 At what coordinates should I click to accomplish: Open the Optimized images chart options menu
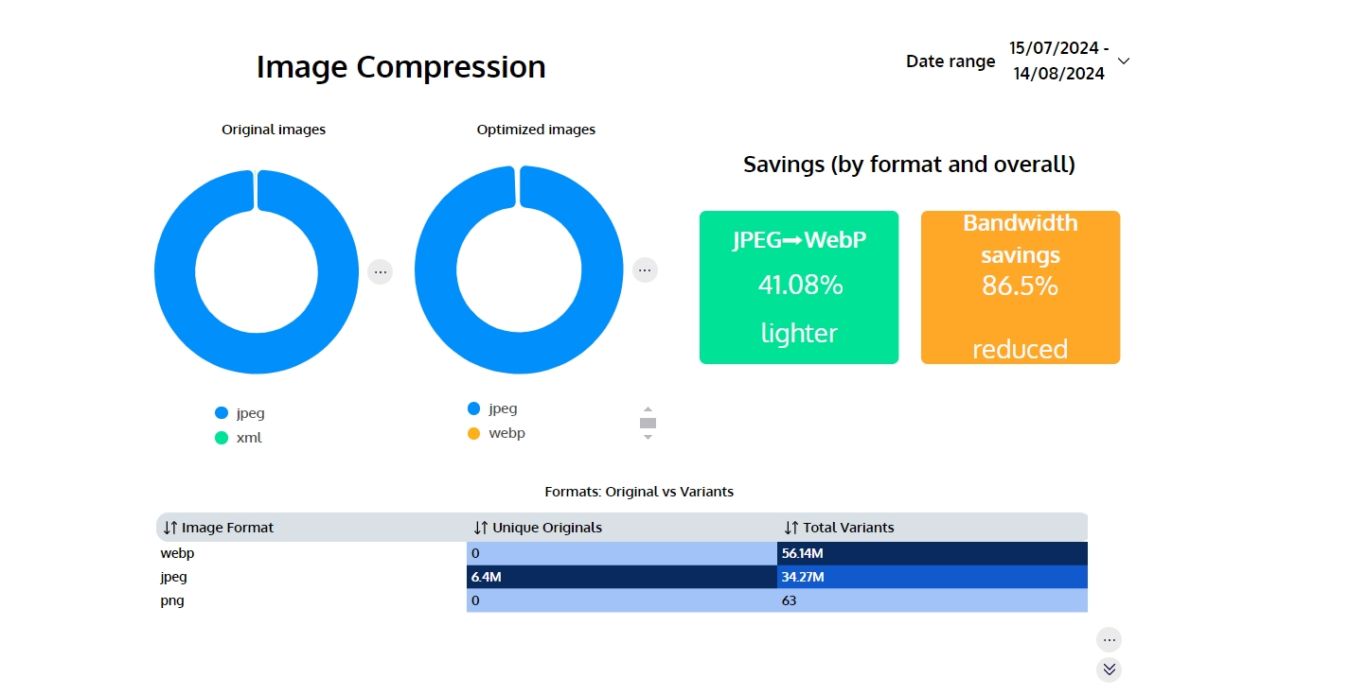point(645,270)
